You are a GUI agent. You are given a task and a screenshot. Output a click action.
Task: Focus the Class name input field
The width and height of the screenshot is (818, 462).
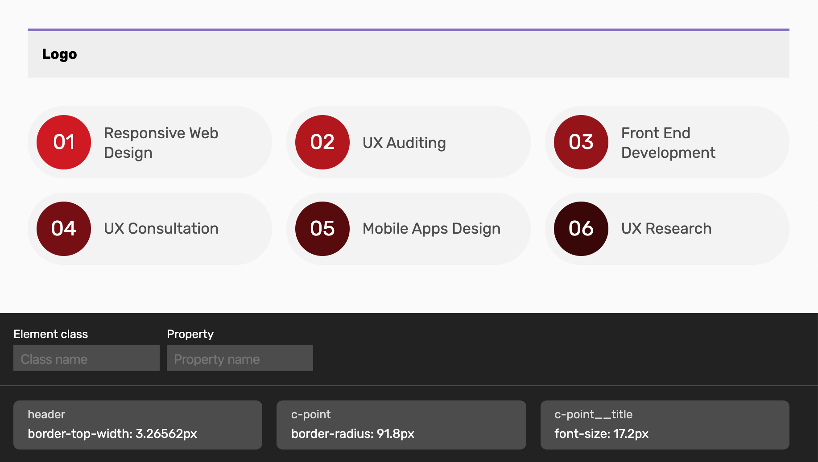pos(87,359)
